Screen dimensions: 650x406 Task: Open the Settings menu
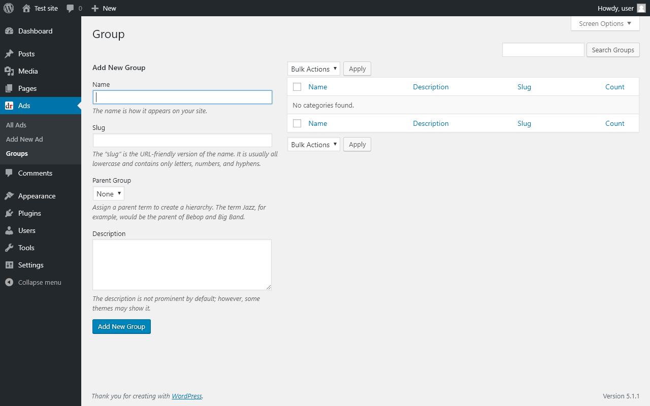[x=41, y=265]
